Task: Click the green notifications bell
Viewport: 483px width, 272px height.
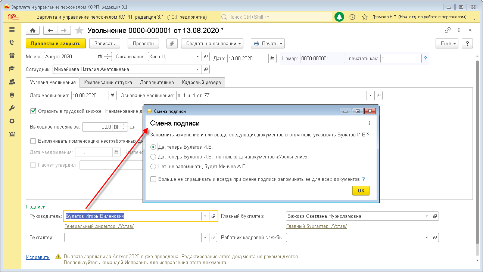Action: pos(339,17)
